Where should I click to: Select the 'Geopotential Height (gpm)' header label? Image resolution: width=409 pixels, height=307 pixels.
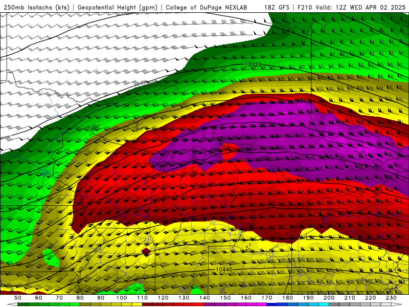click(x=118, y=8)
